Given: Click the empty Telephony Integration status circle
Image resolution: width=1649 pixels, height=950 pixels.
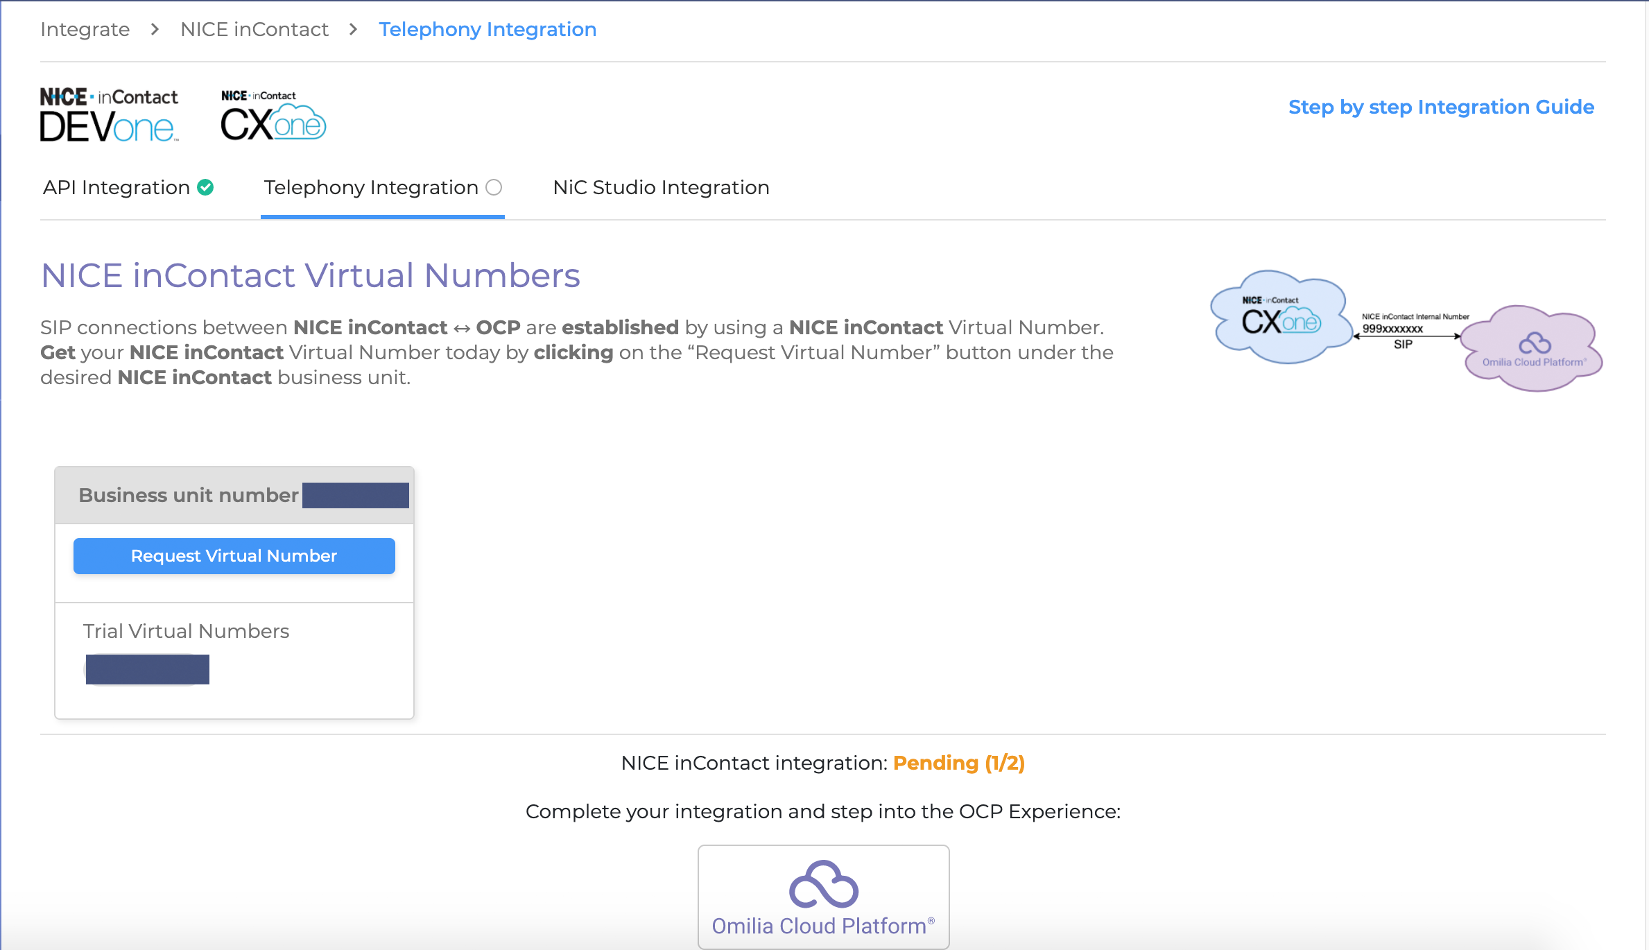Looking at the screenshot, I should (494, 187).
